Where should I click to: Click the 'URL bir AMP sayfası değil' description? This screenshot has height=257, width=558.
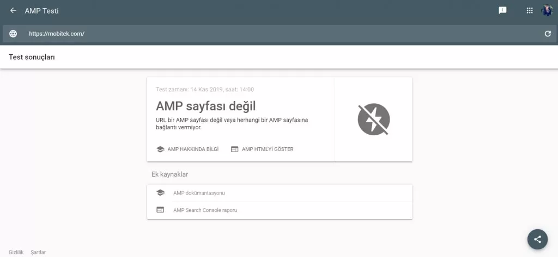[x=232, y=123]
